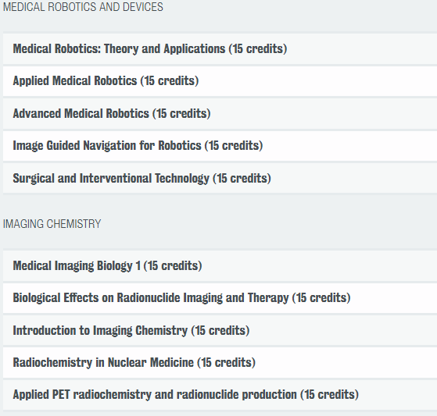Click credits text beside Medical Imaging Biology 1

click(x=173, y=265)
